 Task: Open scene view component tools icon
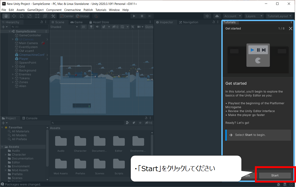[133, 27]
